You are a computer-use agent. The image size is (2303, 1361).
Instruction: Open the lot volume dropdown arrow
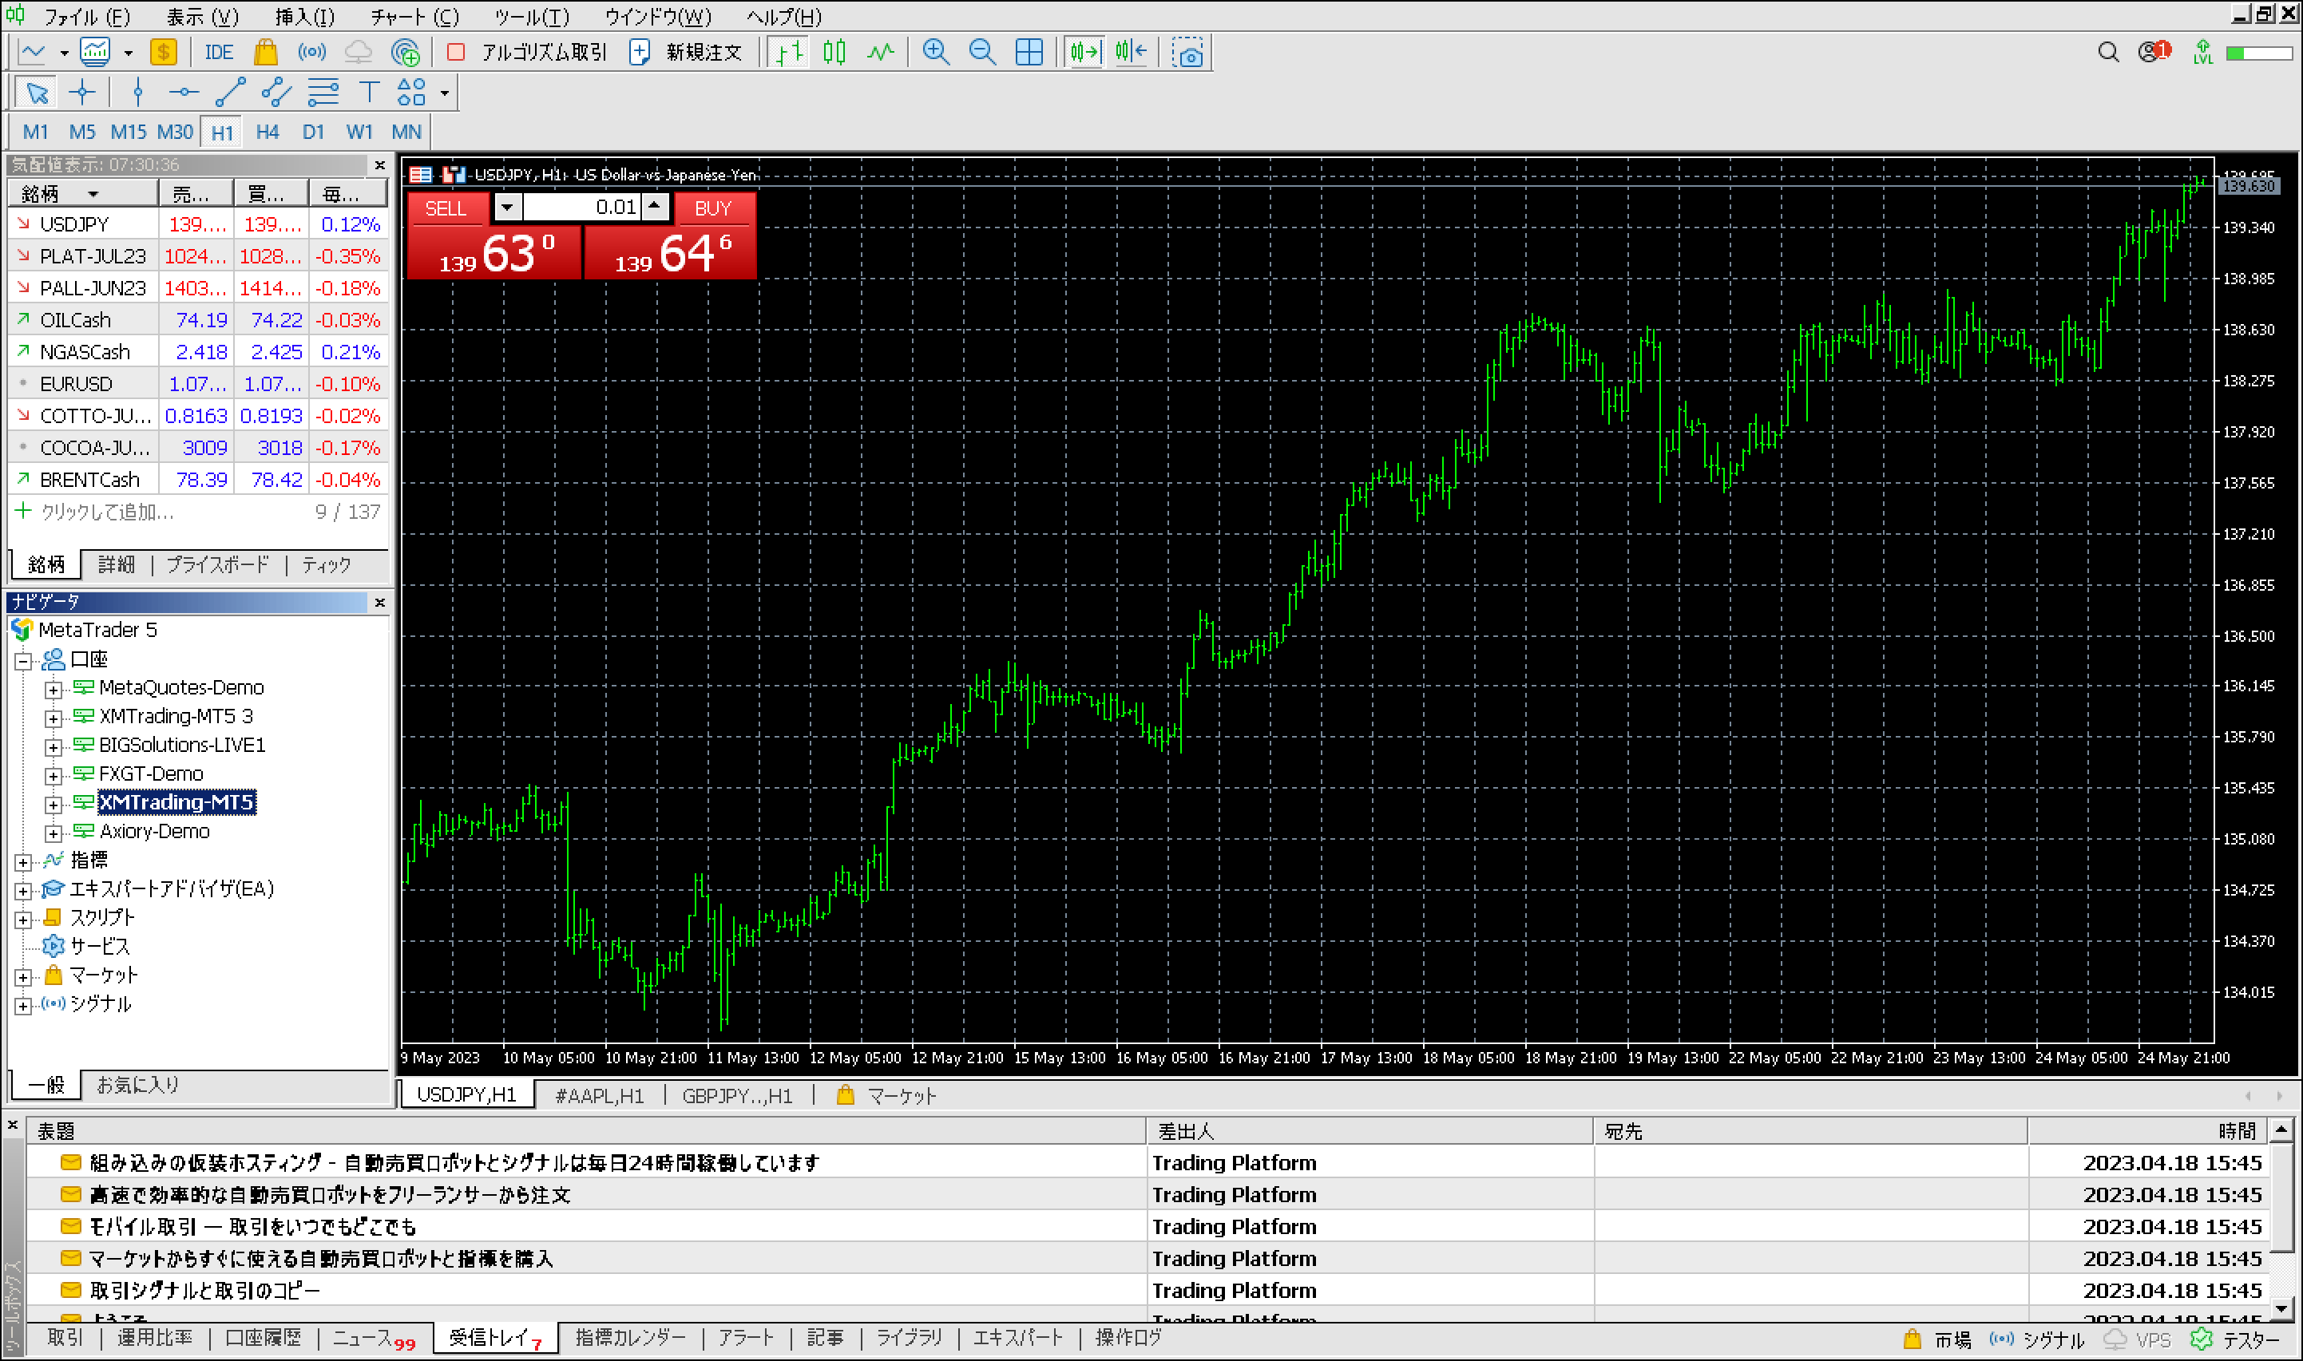(506, 208)
